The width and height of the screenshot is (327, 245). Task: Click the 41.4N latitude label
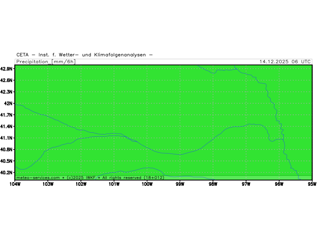pos(7,127)
